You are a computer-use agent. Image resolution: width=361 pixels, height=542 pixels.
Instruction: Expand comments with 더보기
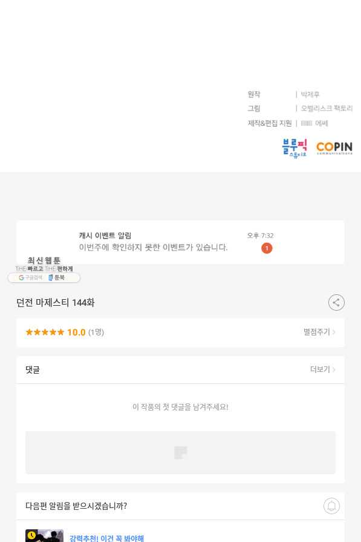[323, 369]
